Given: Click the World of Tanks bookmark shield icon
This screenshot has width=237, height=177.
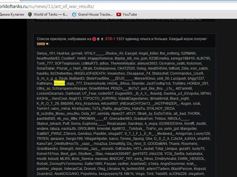Looking at the screenshot, I should 30,14.
